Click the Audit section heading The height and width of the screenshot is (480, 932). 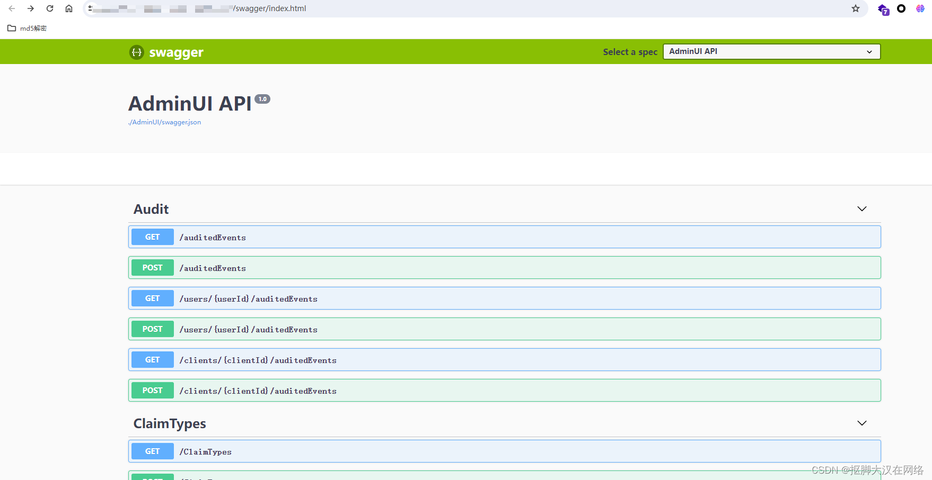151,209
